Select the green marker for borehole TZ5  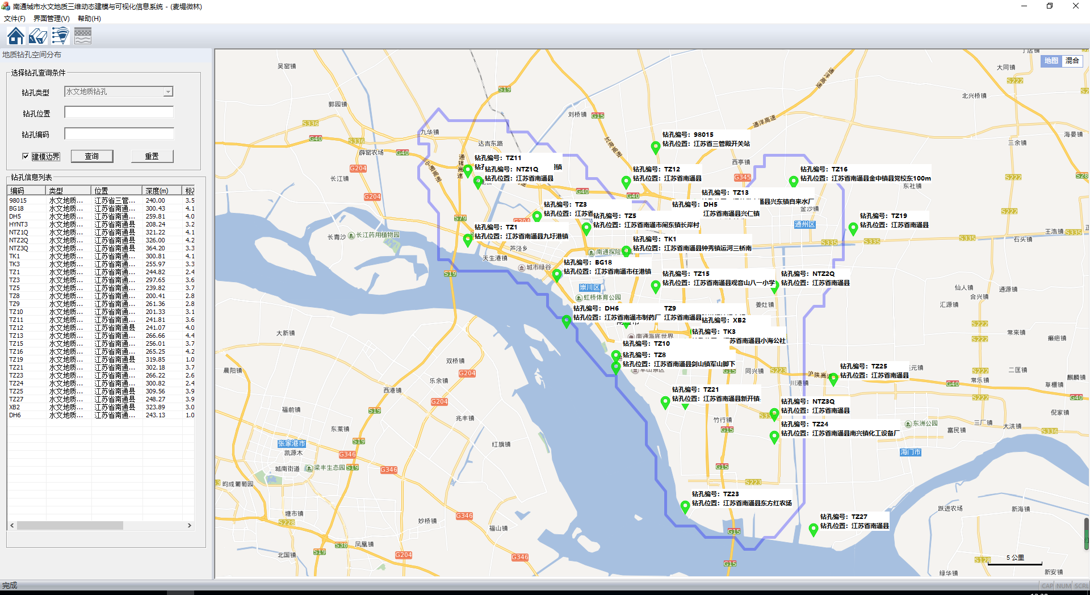[586, 229]
